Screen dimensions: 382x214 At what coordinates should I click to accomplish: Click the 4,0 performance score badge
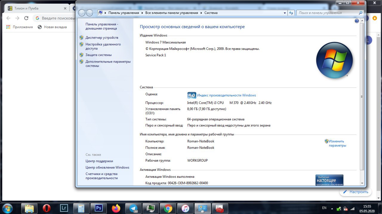tap(192, 95)
